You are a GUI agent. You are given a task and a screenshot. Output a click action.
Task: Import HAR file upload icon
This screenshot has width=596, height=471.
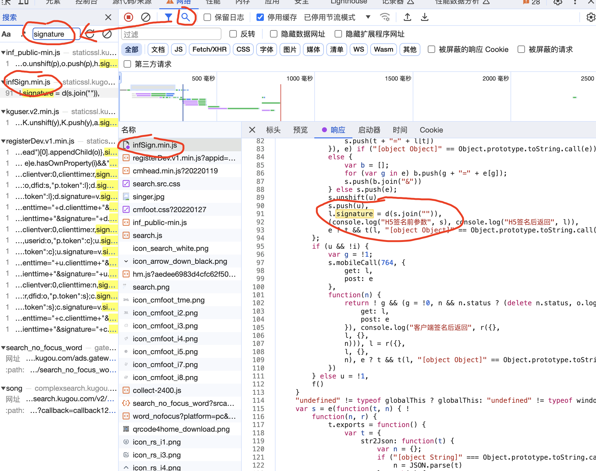click(x=407, y=17)
